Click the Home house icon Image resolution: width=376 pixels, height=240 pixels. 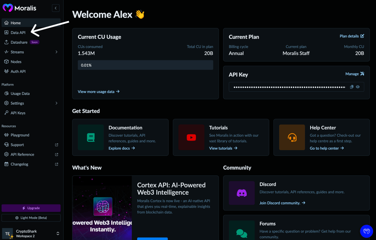pyautogui.click(x=6, y=23)
